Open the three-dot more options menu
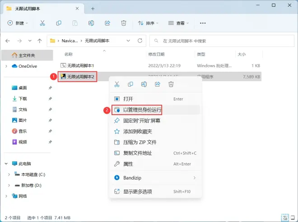Viewport: 298px width, 222px height. [203, 23]
